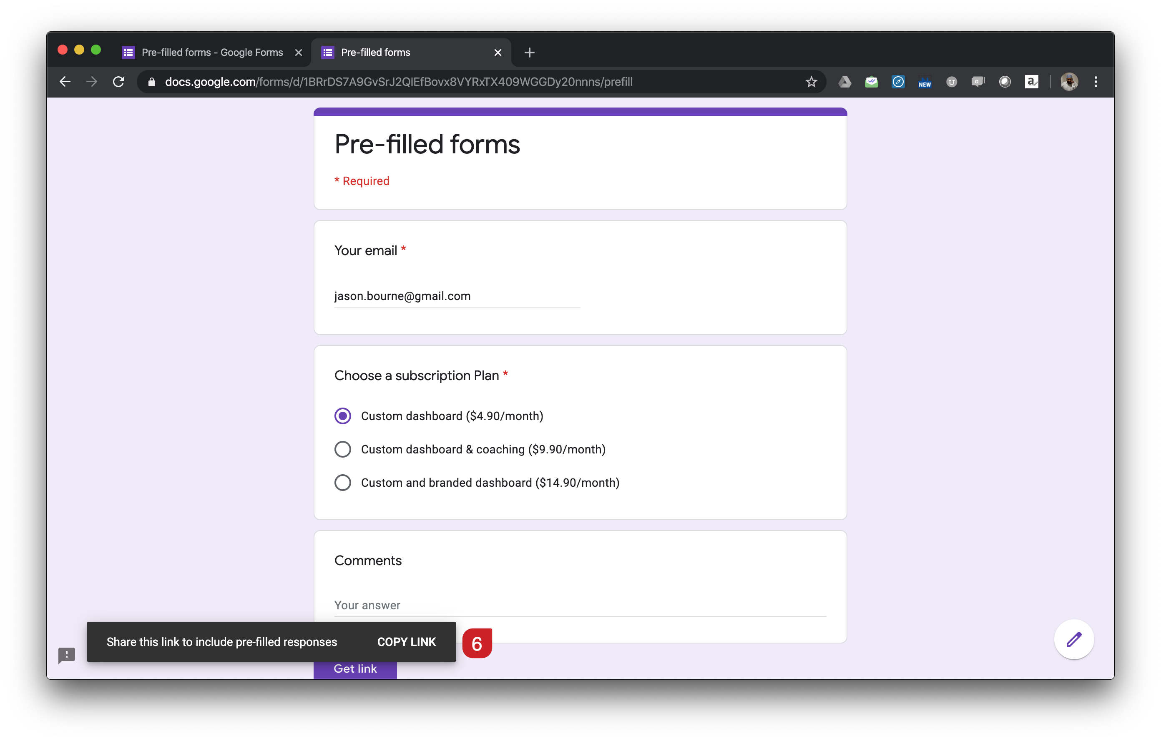Reload the page with refresh icon
Viewport: 1161px width, 741px height.
[118, 82]
